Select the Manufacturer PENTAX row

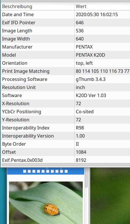click(x=65, y=47)
